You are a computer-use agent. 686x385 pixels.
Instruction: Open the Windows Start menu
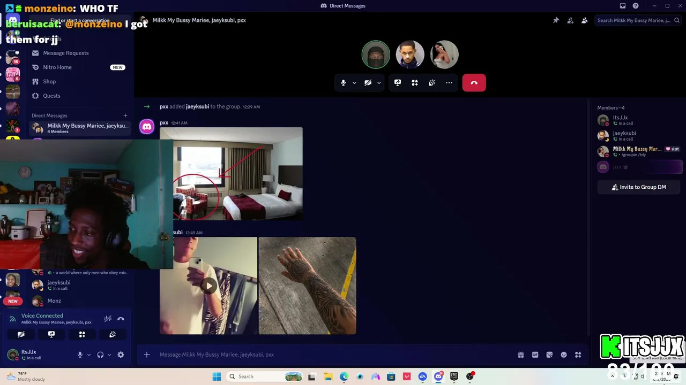pos(217,376)
